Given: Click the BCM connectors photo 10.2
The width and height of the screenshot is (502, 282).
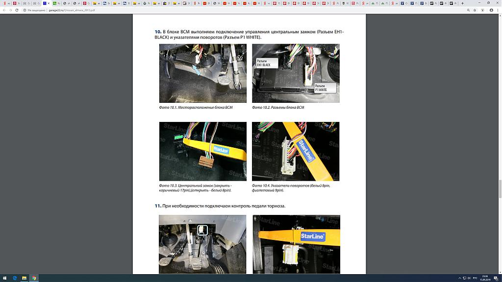Looking at the screenshot, I should pyautogui.click(x=296, y=73).
